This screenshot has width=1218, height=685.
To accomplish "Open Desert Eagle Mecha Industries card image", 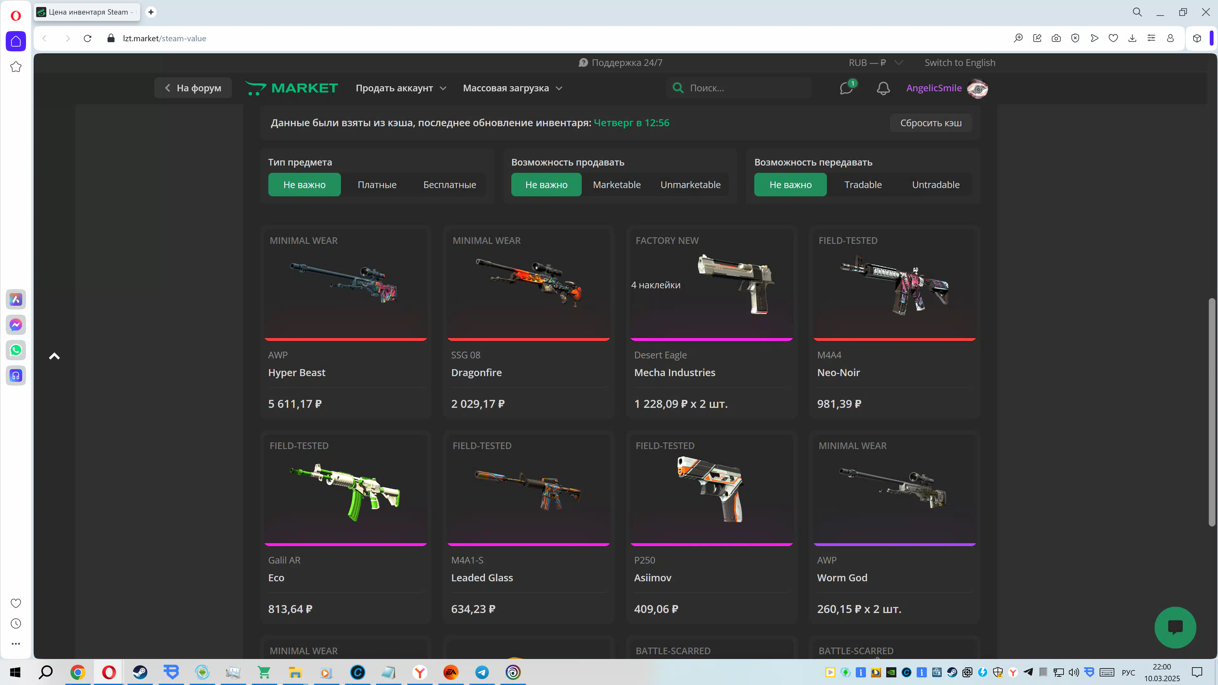I will (x=711, y=284).
